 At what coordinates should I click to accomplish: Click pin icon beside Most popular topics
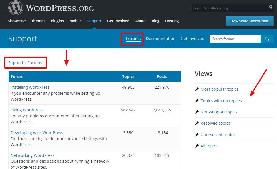point(197,89)
